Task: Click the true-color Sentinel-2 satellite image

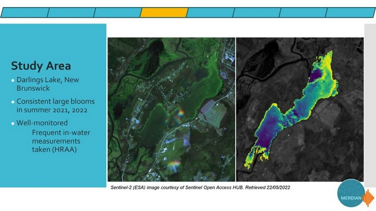Action: [x=171, y=110]
